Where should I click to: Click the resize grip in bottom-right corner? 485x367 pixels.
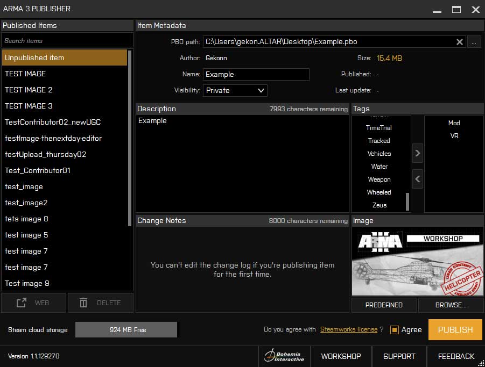(x=481, y=364)
